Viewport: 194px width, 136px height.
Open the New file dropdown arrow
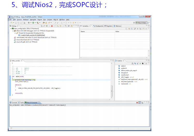click(x=13, y=23)
